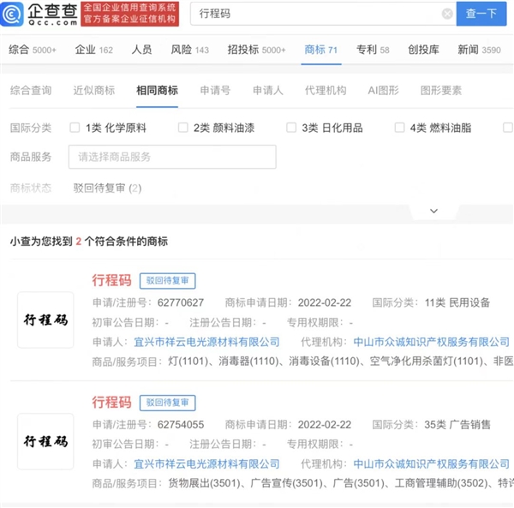Open applicant 宜兴市祥云电光源材料有限公司 in first result
Image resolution: width=514 pixels, height=508 pixels.
pos(206,342)
